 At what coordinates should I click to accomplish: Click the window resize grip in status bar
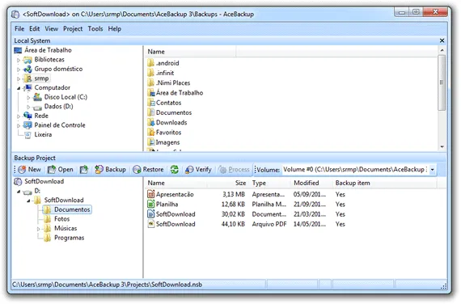point(444,285)
